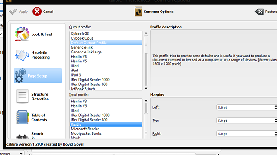Image resolution: width=277 pixels, height=155 pixels.
Task: Open the Heuristic Processing section
Action: [38, 55]
